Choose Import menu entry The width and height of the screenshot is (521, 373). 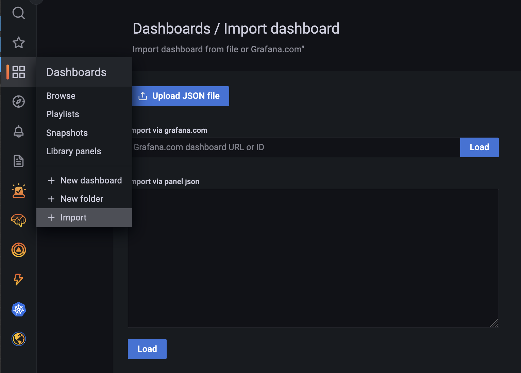coord(84,217)
